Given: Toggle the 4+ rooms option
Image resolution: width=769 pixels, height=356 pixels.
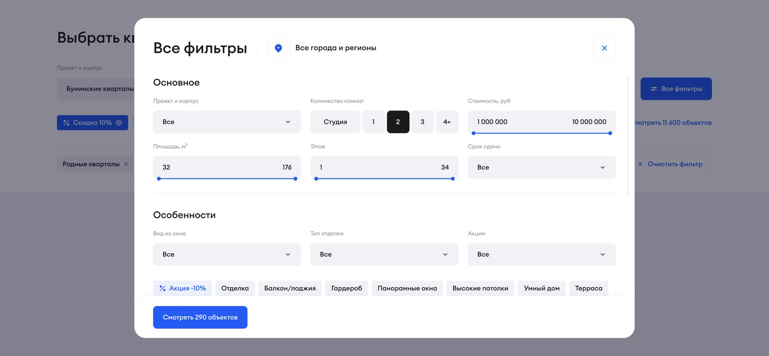Looking at the screenshot, I should tap(447, 122).
